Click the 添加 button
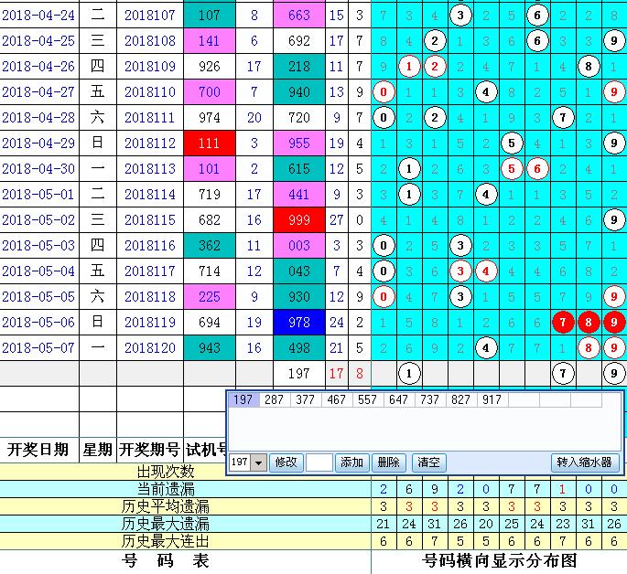Image resolution: width=627 pixels, height=574 pixels. pos(351,462)
